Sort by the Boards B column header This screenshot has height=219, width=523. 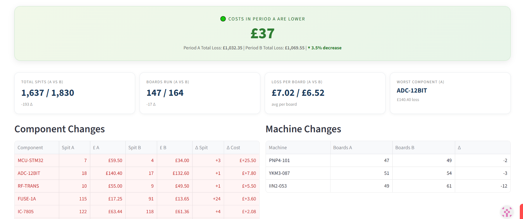[424, 147]
